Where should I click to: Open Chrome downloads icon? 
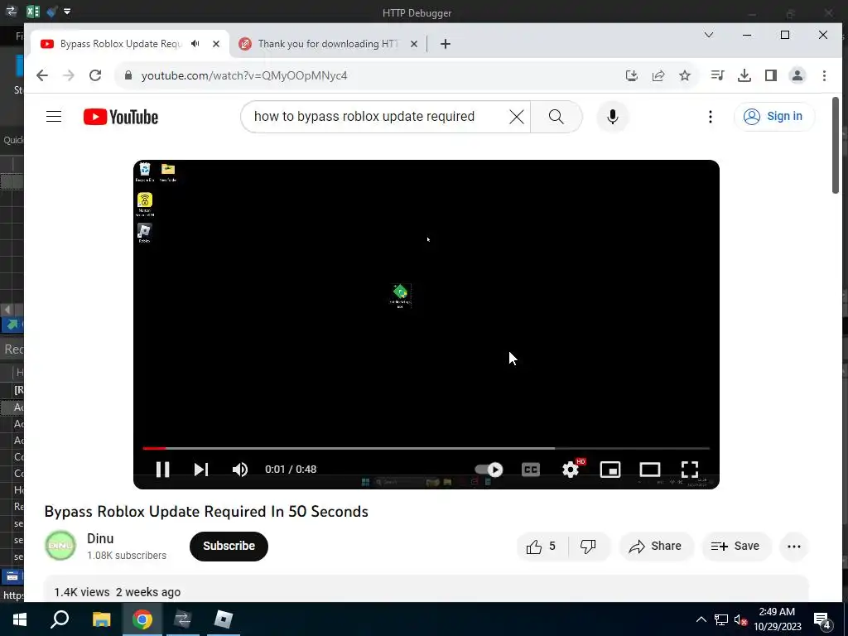pyautogui.click(x=744, y=75)
